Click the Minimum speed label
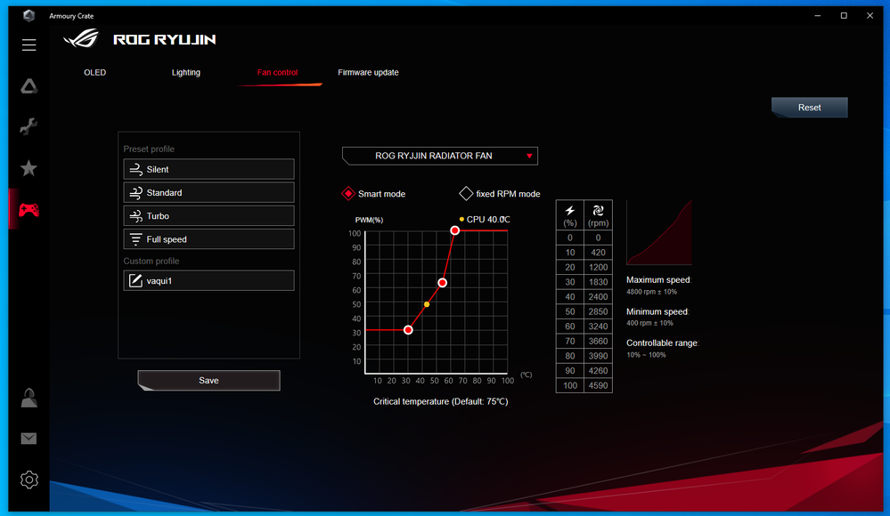This screenshot has height=516, width=890. point(657,311)
